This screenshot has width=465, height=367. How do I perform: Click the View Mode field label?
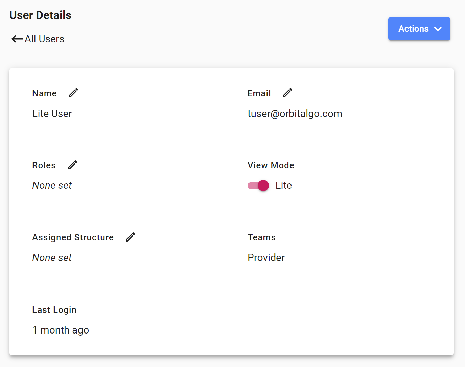[x=271, y=165]
